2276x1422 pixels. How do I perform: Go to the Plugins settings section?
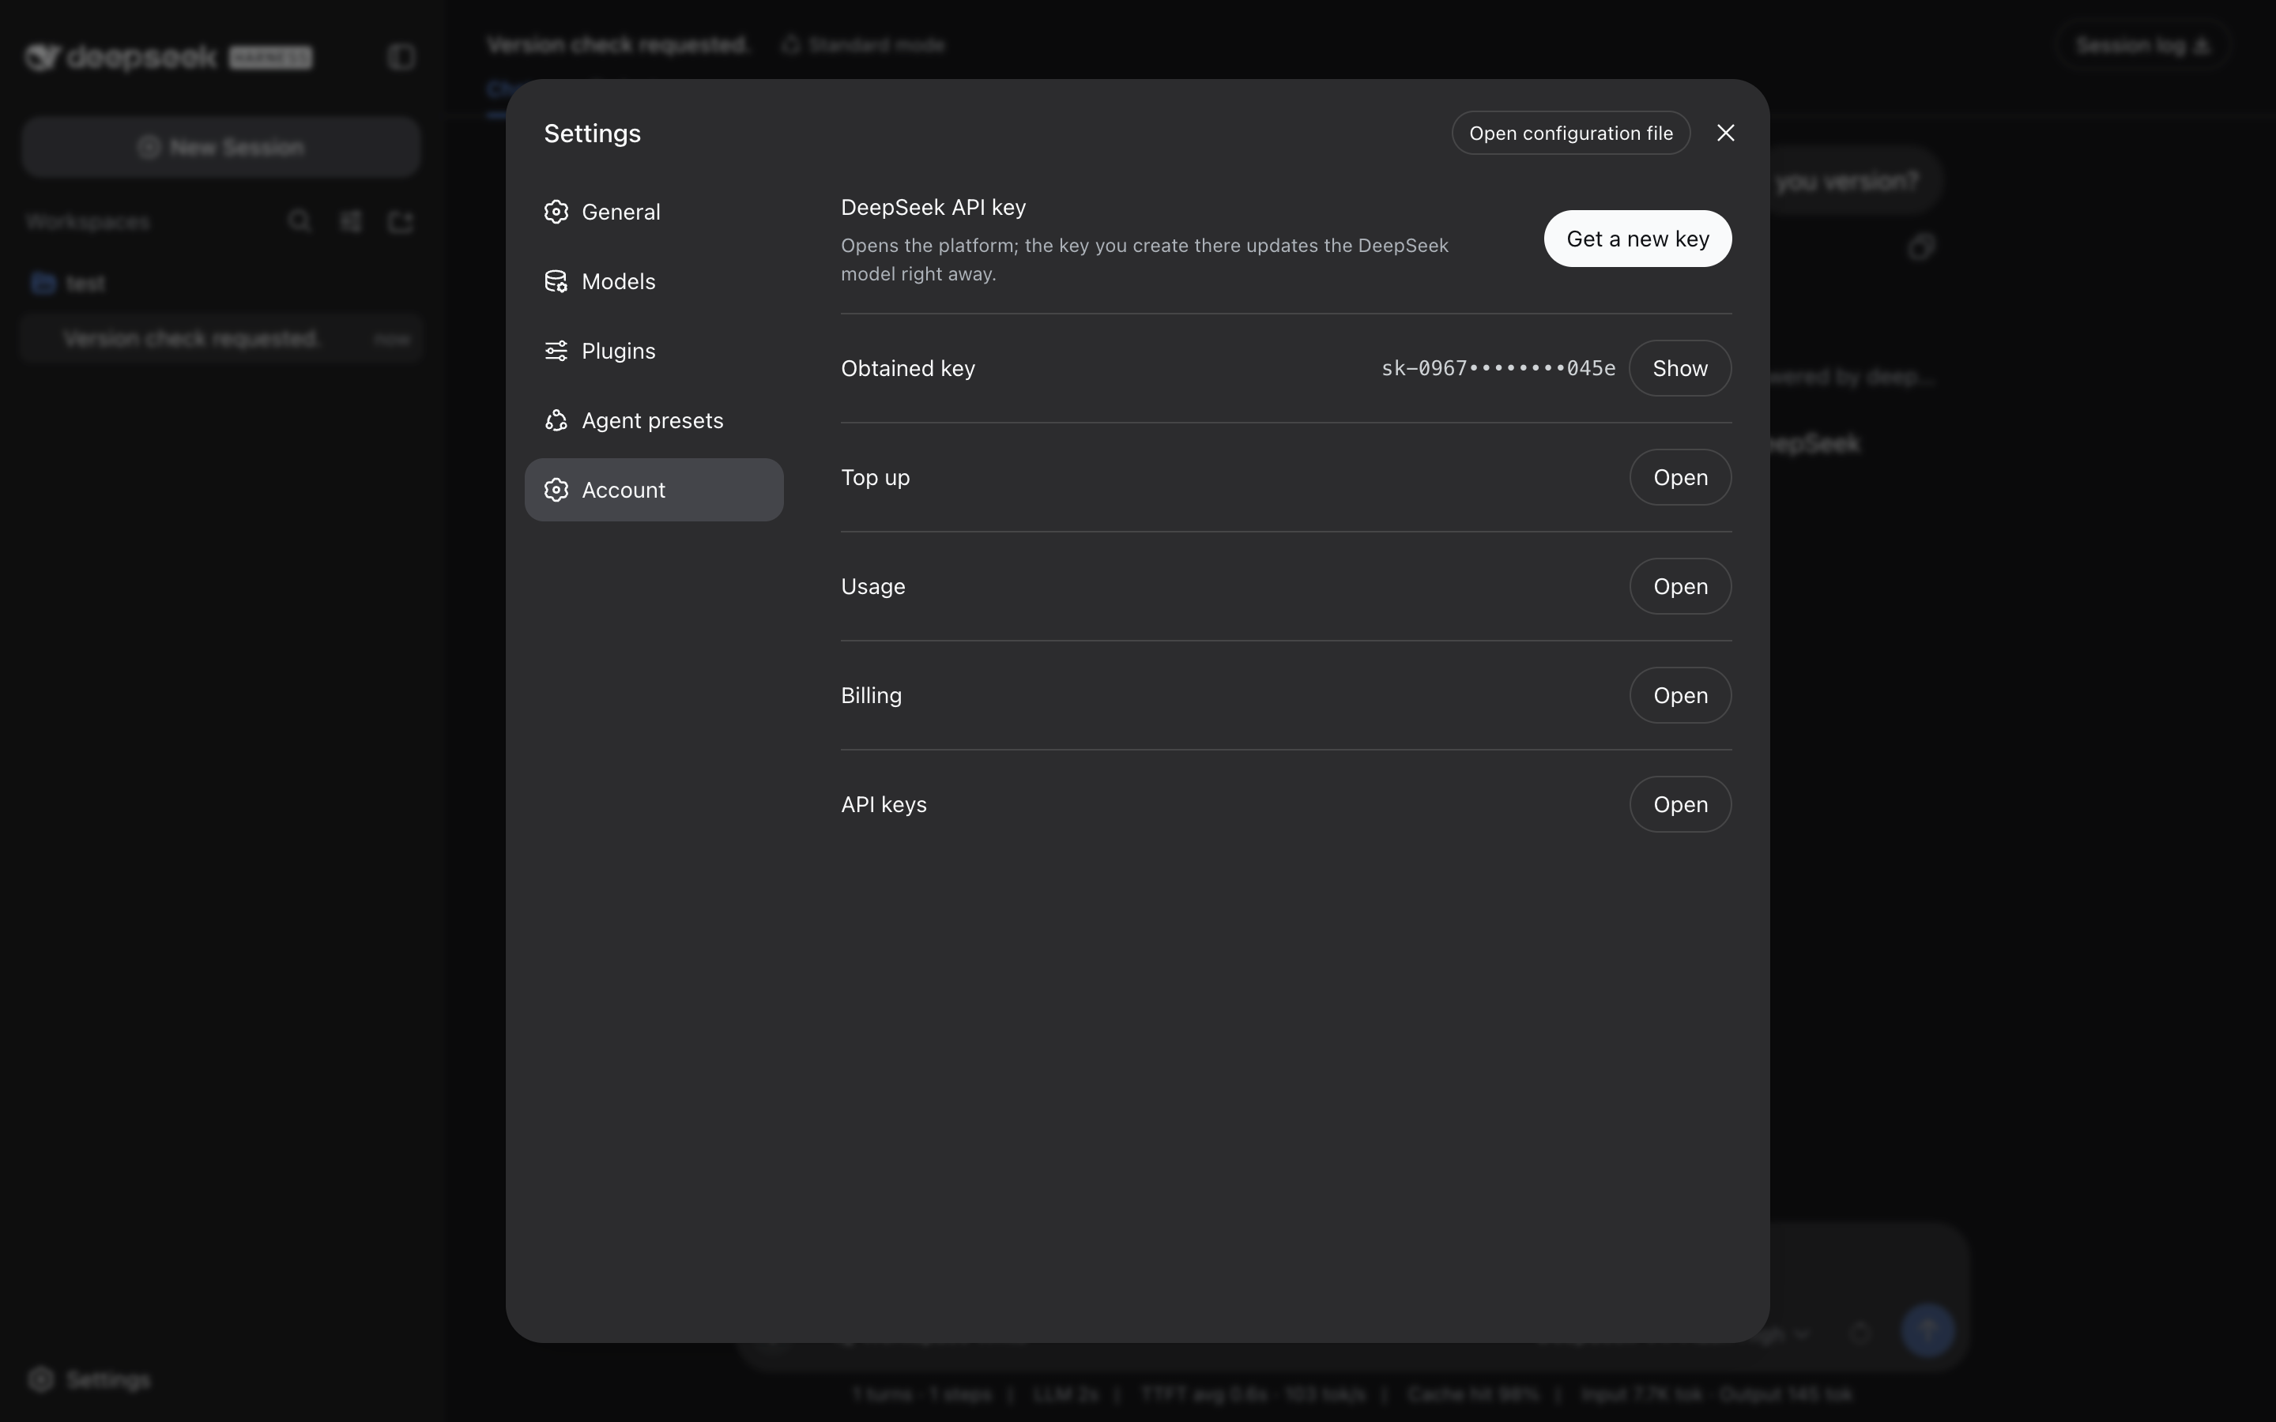point(654,351)
